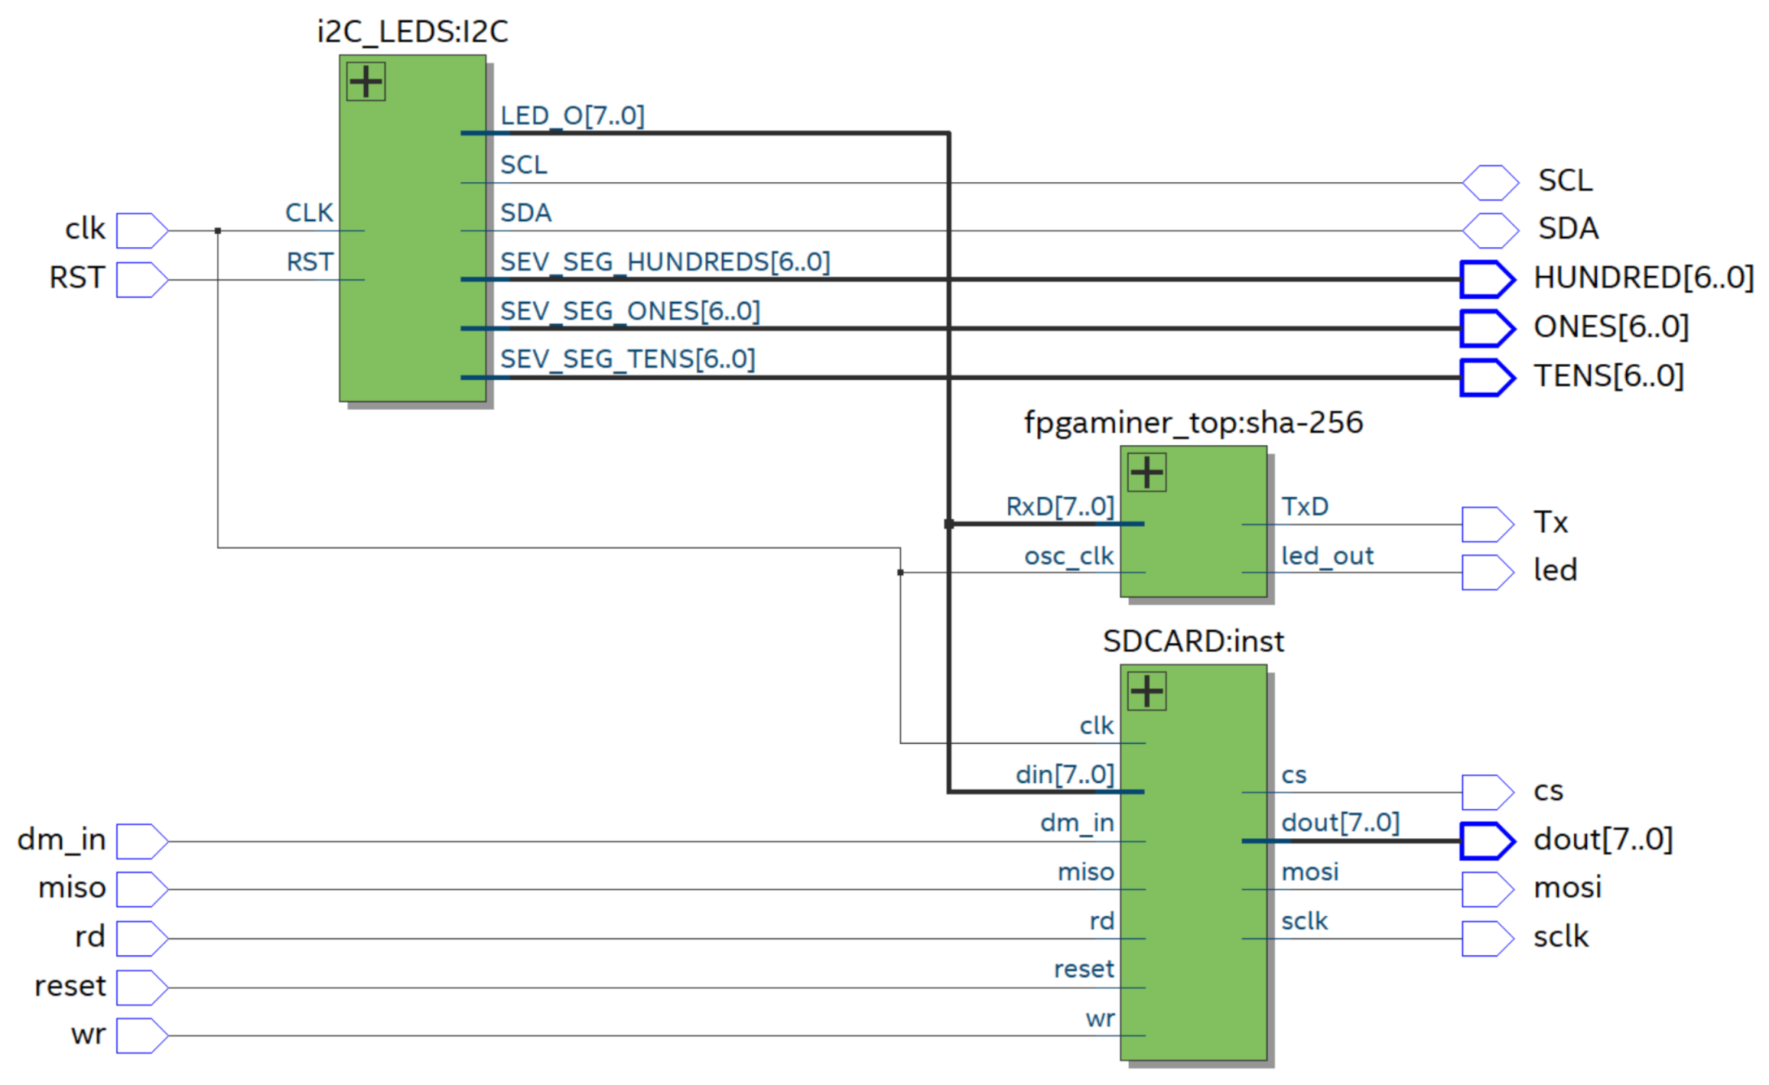Select the HUNDRED[6..0] output bus pin
Viewport: 1769px width, 1085px height.
coord(1486,279)
